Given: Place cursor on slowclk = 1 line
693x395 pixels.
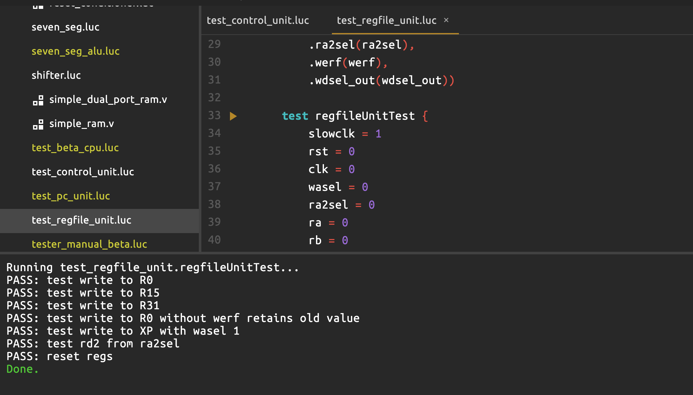Looking at the screenshot, I should click(344, 134).
